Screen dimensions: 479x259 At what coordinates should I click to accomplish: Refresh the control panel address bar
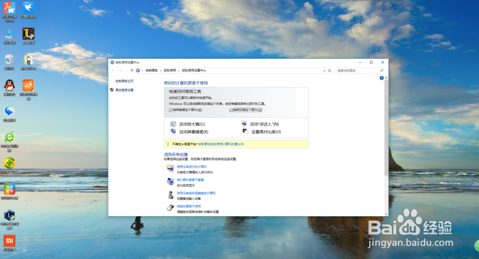tap(330, 70)
